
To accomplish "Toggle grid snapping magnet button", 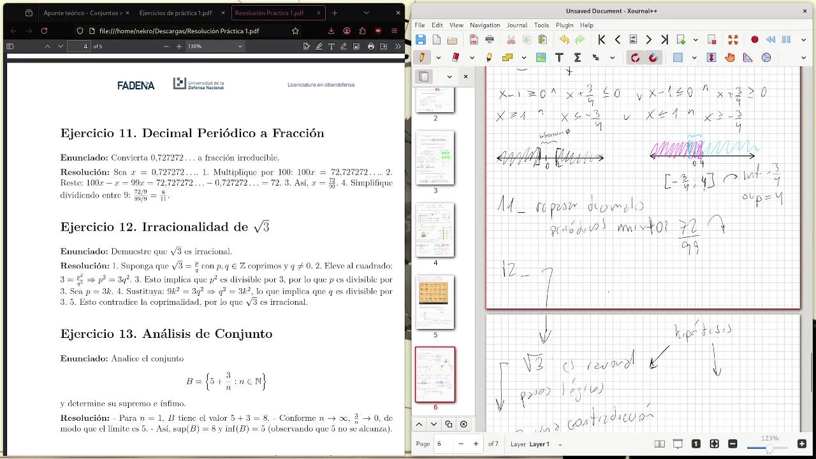I will [653, 57].
